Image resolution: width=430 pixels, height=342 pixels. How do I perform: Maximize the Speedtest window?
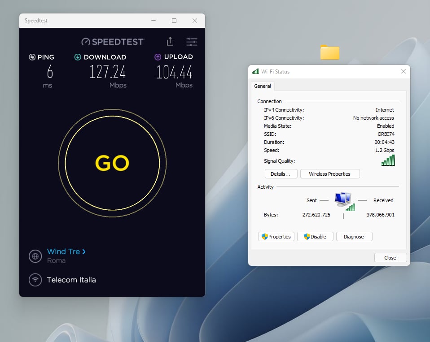(x=174, y=21)
